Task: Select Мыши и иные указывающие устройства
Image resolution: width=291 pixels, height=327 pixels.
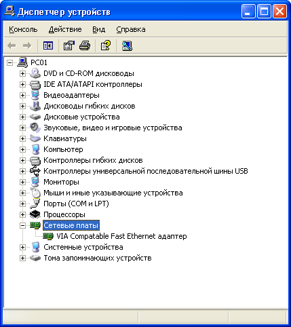Action: [113, 193]
